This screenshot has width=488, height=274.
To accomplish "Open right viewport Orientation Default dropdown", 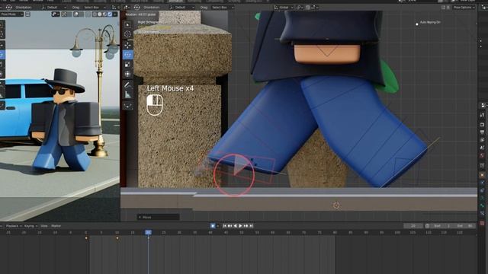I will tap(183, 7).
